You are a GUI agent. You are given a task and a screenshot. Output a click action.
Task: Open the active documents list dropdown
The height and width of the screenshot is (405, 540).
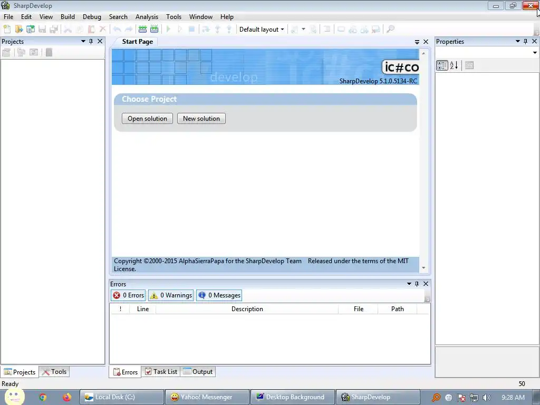tap(417, 42)
